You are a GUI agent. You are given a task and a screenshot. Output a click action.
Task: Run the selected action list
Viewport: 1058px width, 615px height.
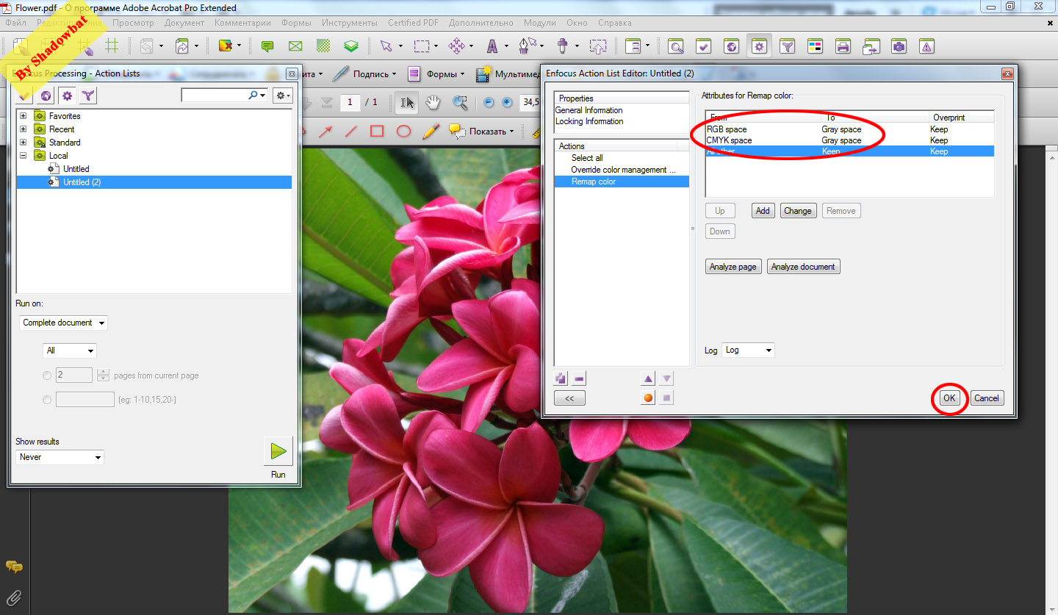pos(278,451)
